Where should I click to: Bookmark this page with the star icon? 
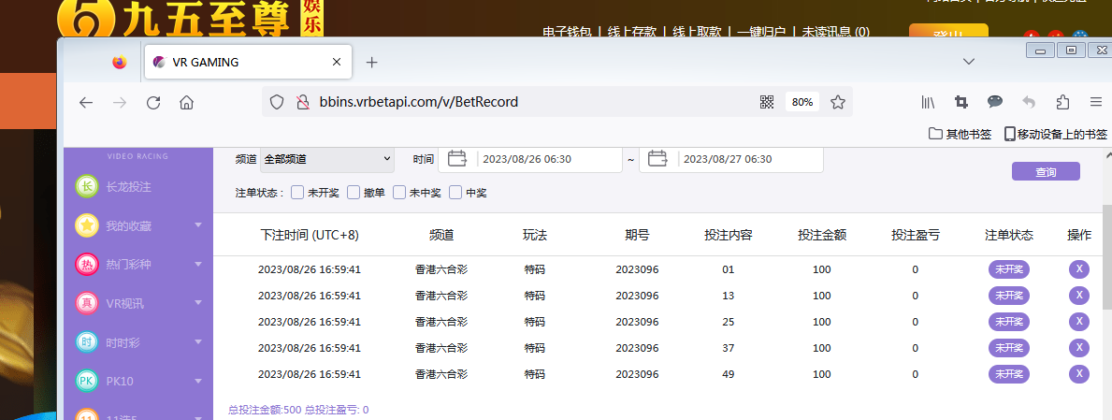838,102
